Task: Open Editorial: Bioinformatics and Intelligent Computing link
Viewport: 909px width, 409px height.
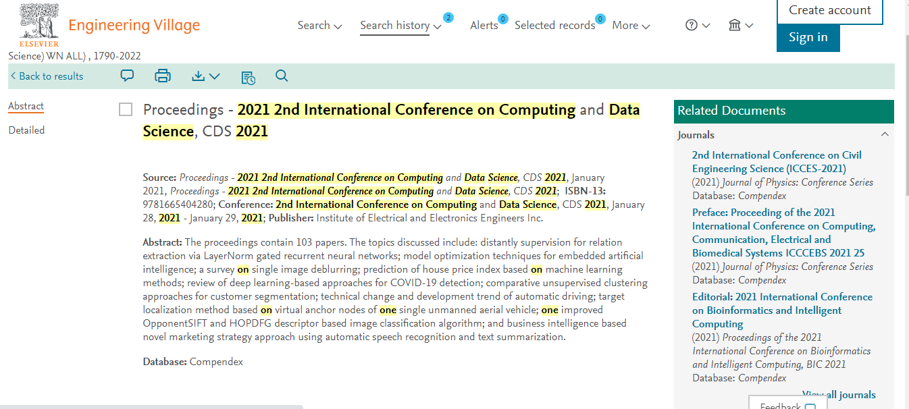Action: [x=782, y=310]
